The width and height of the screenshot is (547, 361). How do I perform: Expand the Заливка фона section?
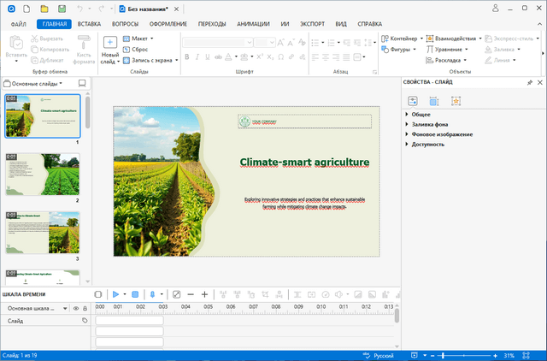click(430, 124)
